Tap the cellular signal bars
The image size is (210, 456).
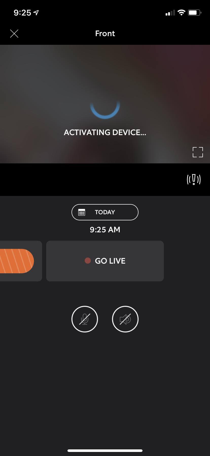click(170, 13)
